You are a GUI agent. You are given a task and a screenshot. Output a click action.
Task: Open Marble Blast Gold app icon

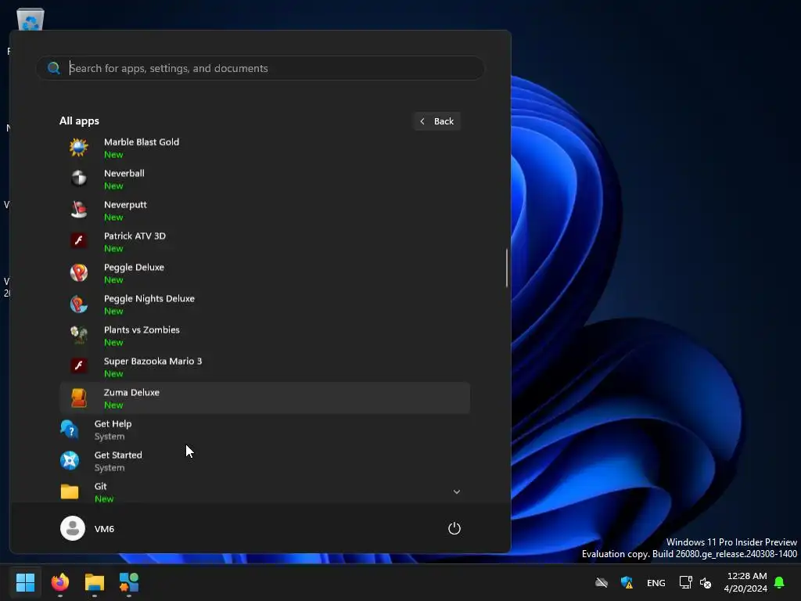click(79, 147)
